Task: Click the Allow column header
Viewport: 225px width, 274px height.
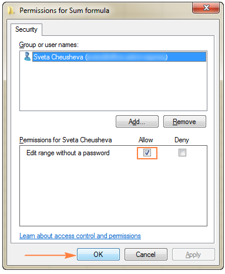Action: 146,140
